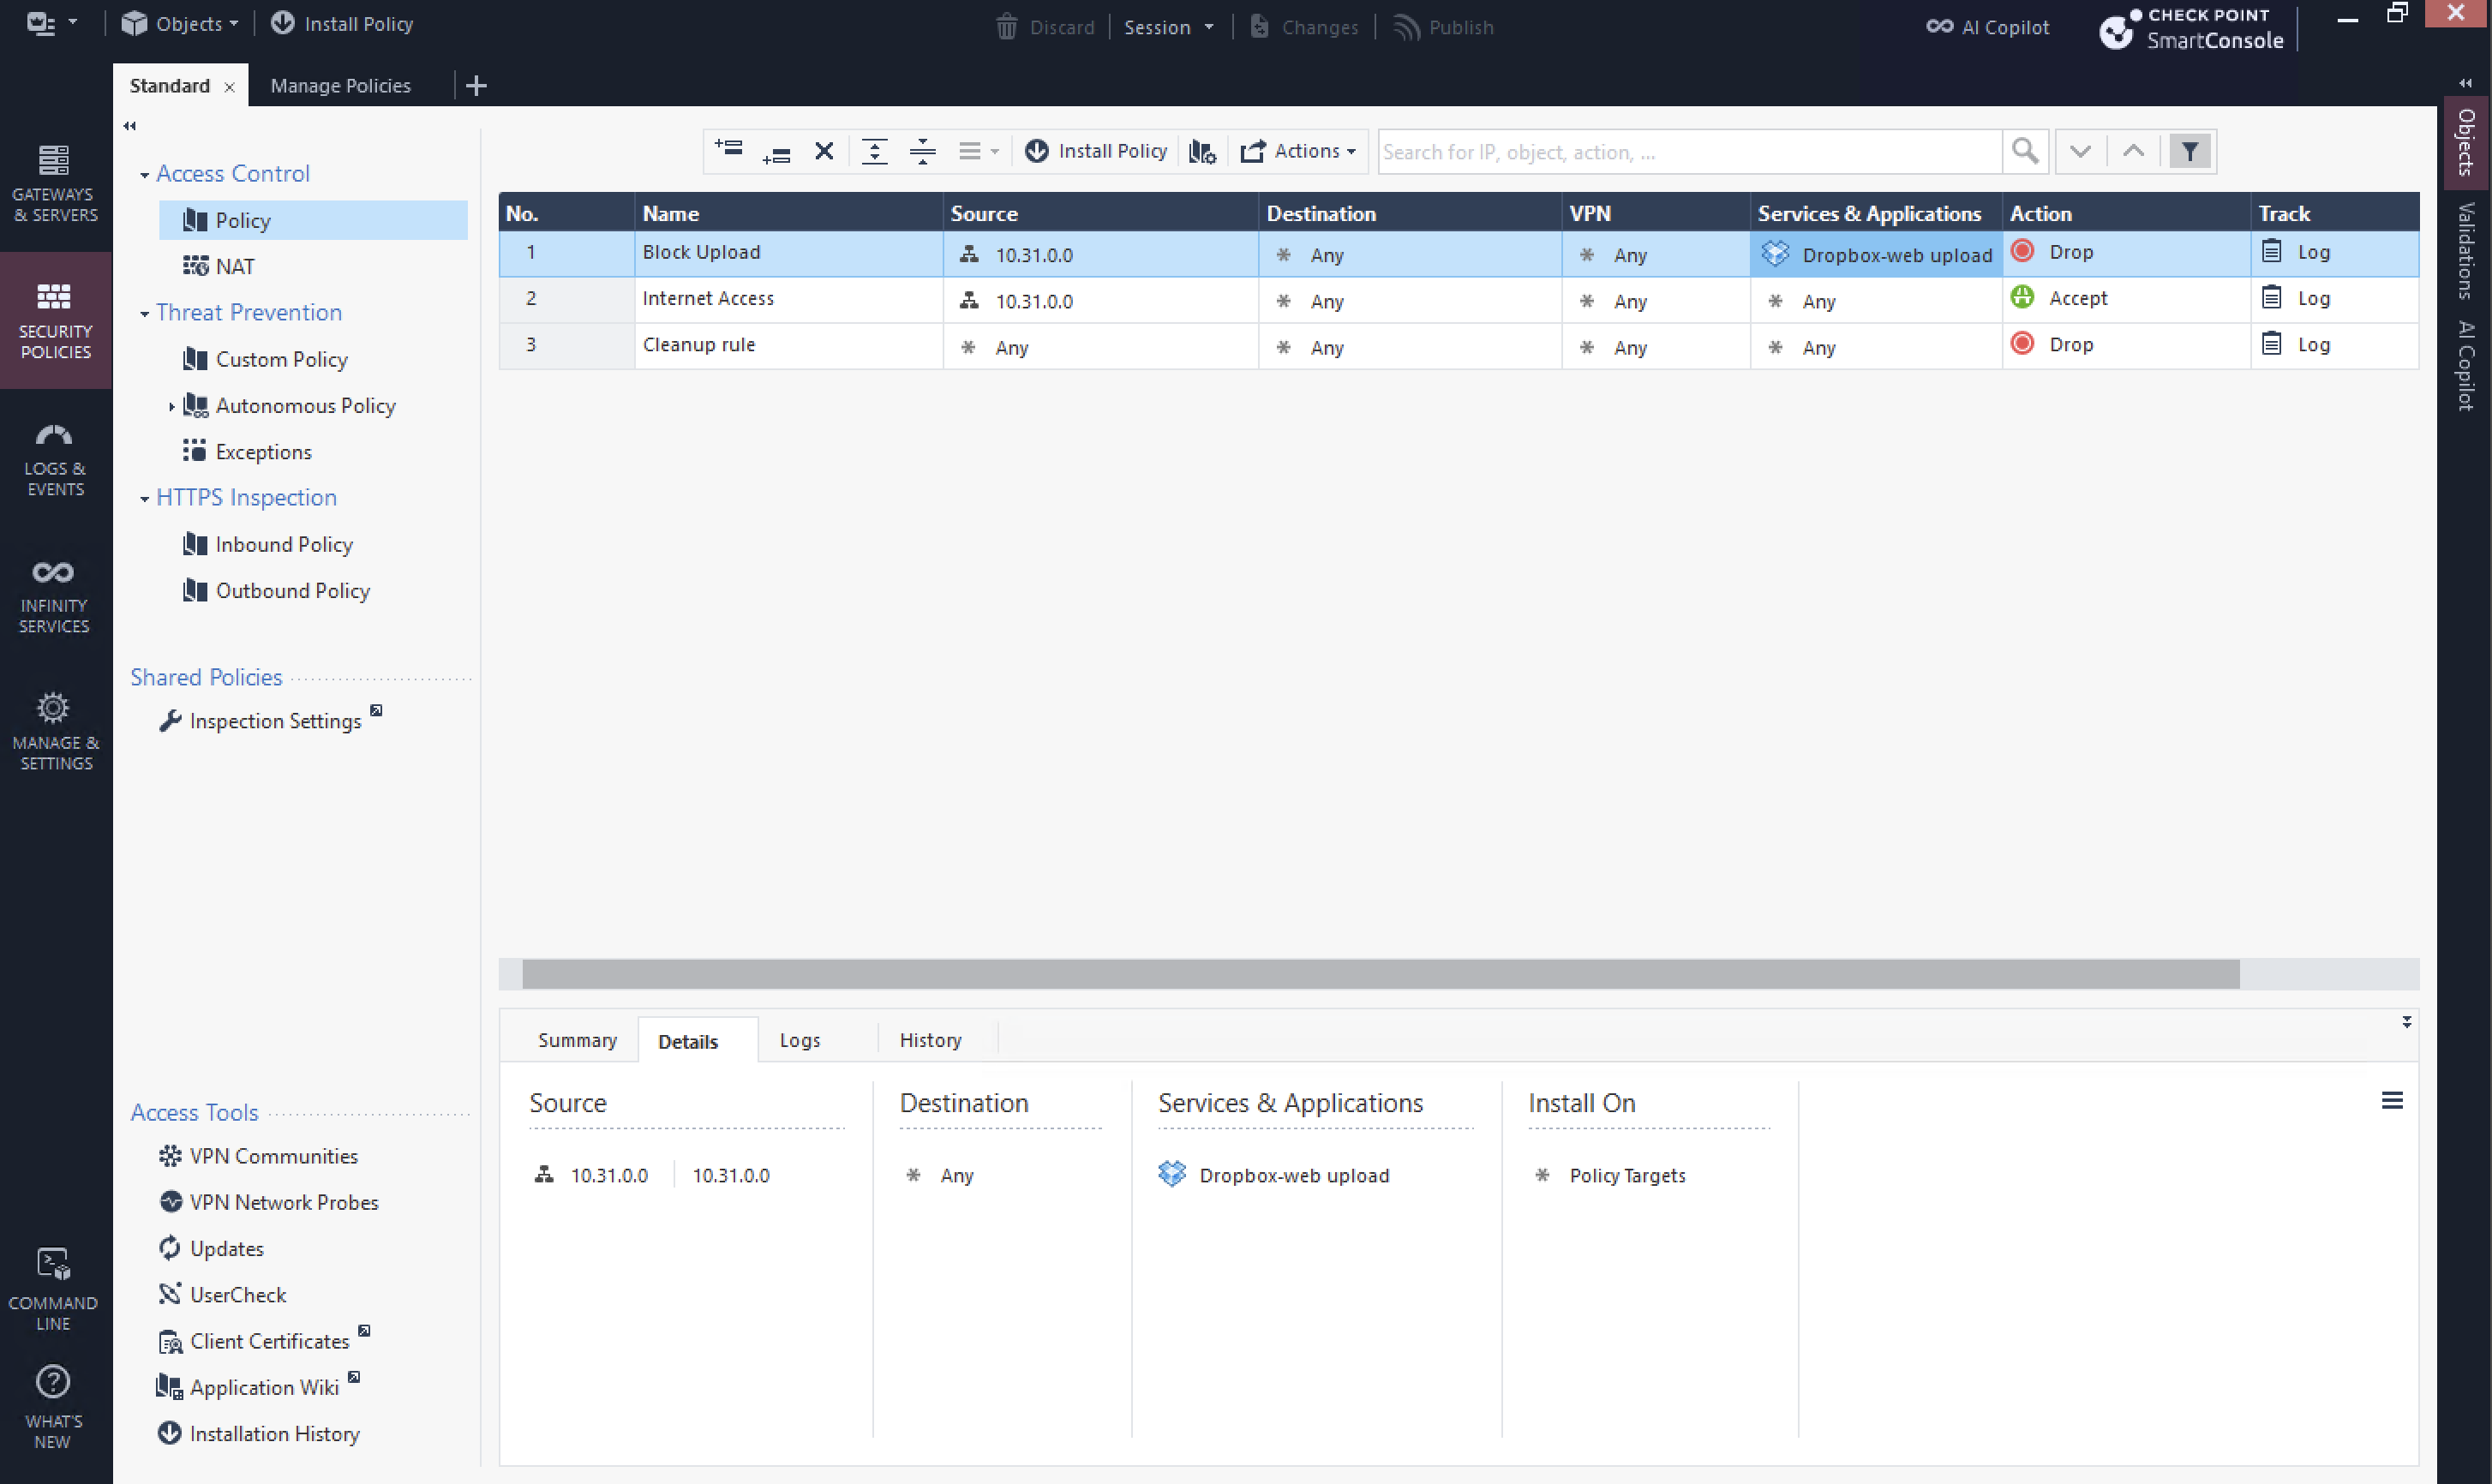Image resolution: width=2492 pixels, height=1484 pixels.
Task: Toggle the filter funnel button
Action: [x=2189, y=151]
